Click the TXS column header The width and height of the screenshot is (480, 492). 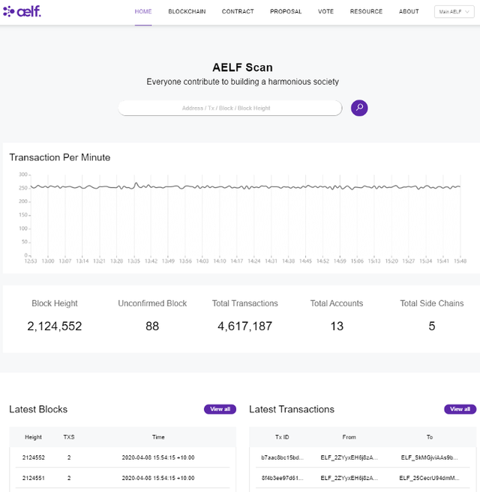click(69, 437)
